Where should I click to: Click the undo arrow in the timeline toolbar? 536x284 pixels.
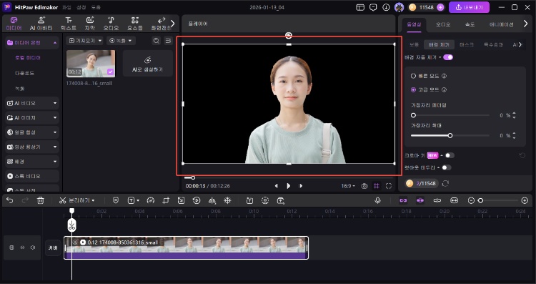click(9, 200)
